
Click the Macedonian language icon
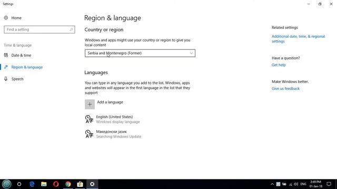89,134
